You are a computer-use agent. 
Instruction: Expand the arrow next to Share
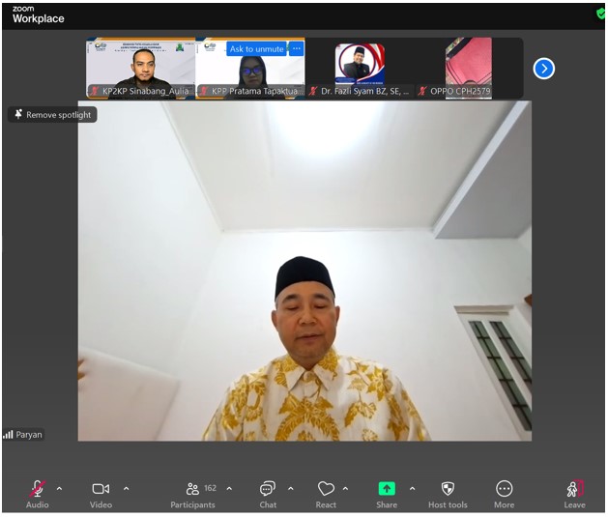point(412,489)
